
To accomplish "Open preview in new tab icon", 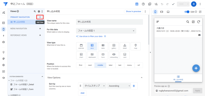I will click(200, 12).
